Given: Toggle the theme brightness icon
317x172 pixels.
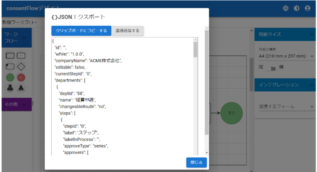Looking at the screenshot, I should pos(297,8).
